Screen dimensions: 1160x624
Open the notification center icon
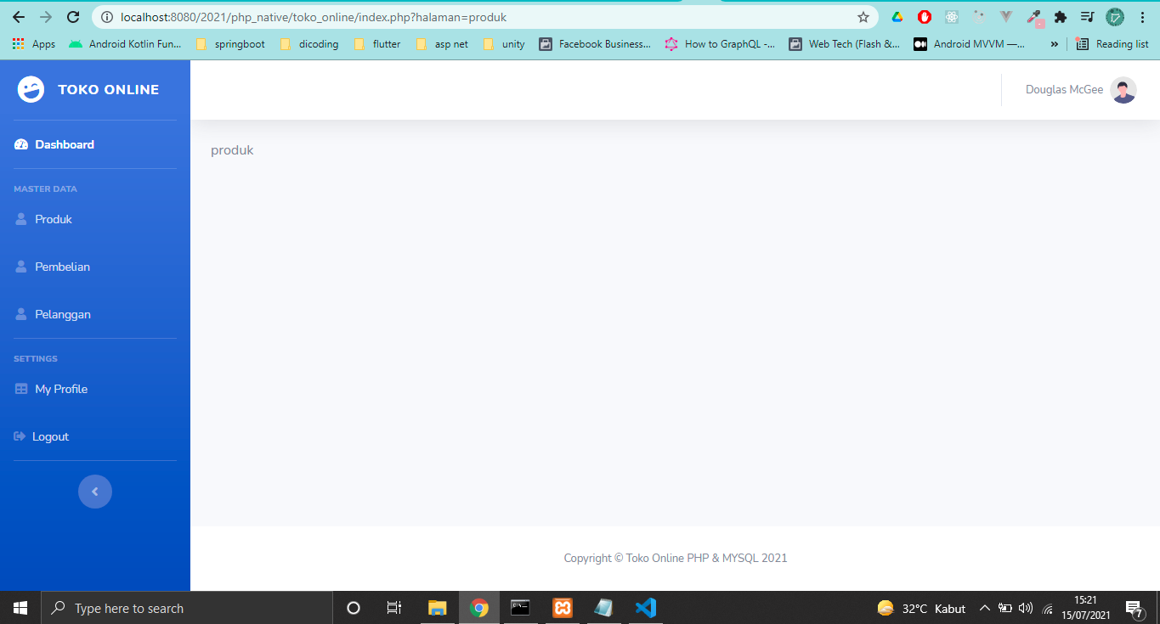pyautogui.click(x=1133, y=608)
